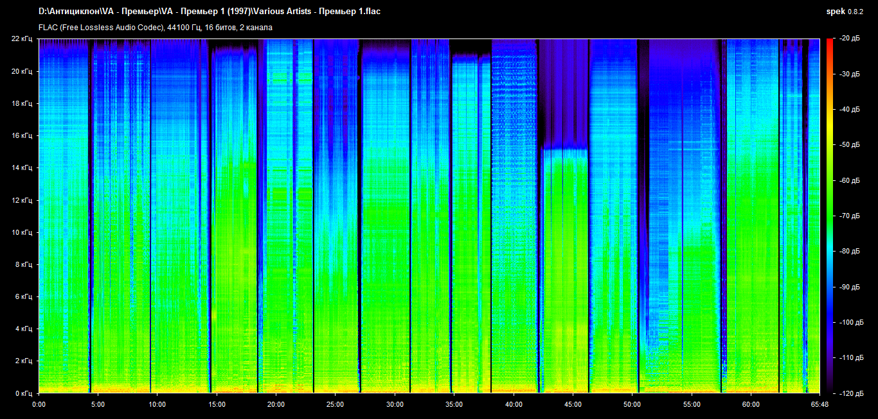Image resolution: width=878 pixels, height=419 pixels.
Task: Click the 0:00 time axis label
Action: [x=39, y=404]
